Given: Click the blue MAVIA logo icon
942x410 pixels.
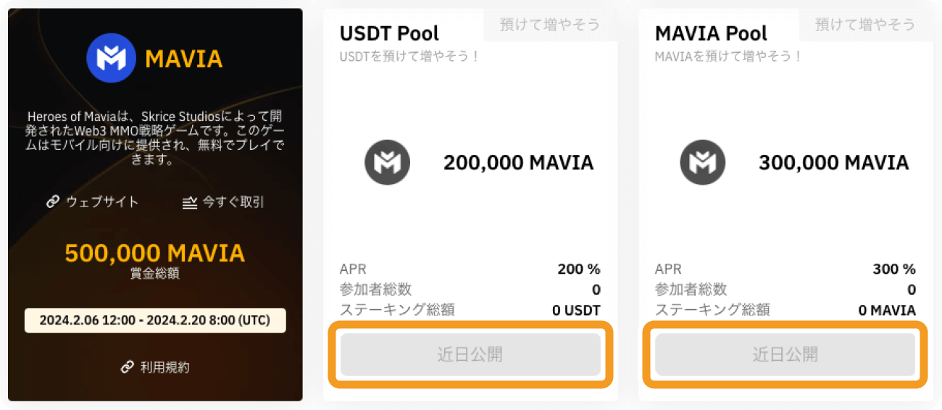Looking at the screenshot, I should [111, 58].
